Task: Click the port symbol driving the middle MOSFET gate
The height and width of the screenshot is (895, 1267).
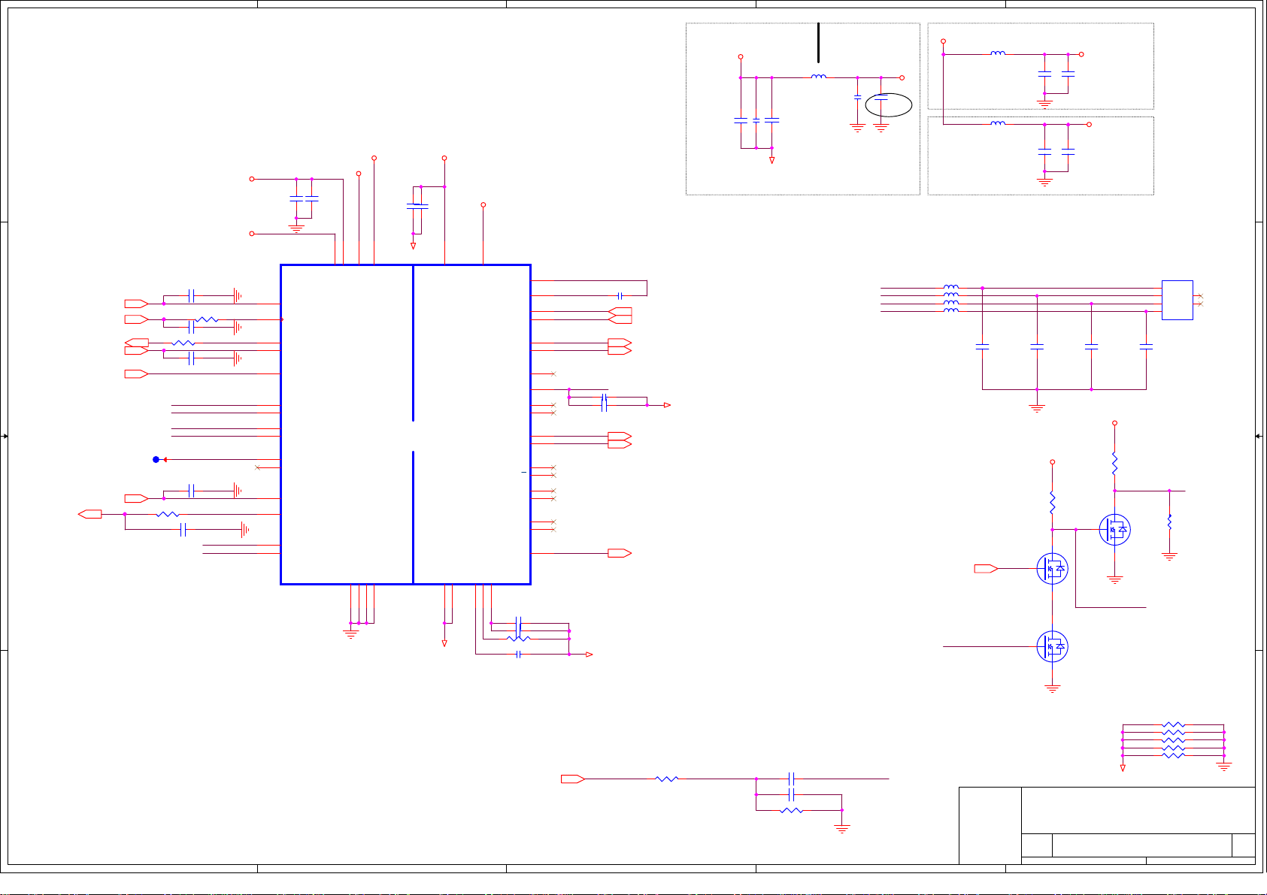Action: tap(986, 568)
